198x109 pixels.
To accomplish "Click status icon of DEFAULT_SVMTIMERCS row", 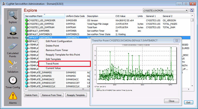I will click(26, 34).
